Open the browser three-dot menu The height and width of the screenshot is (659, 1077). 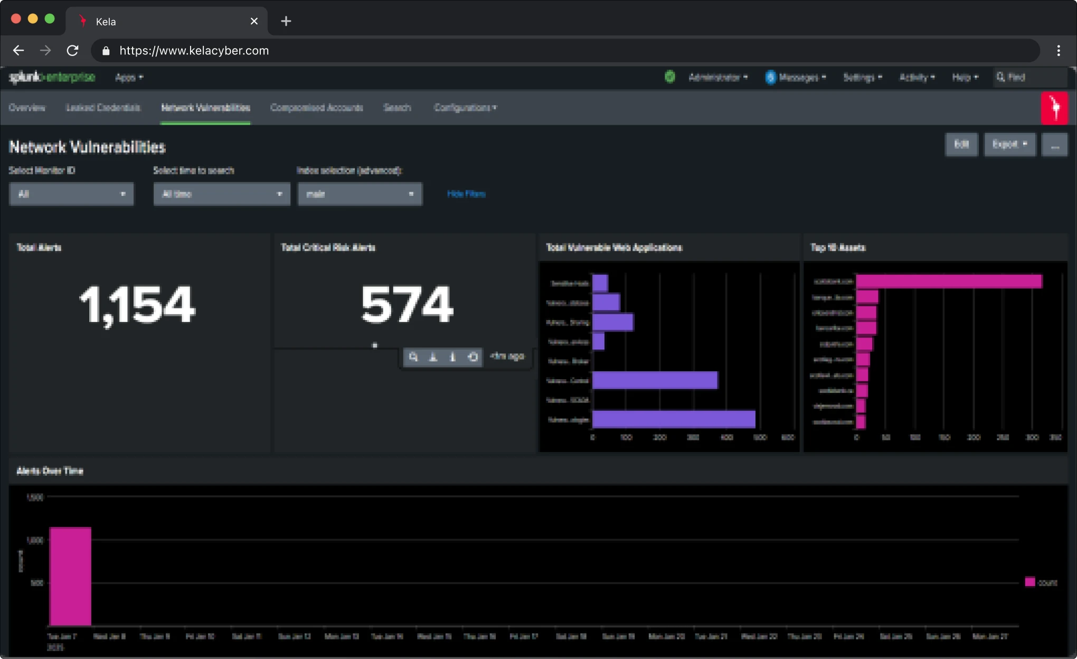click(x=1058, y=51)
